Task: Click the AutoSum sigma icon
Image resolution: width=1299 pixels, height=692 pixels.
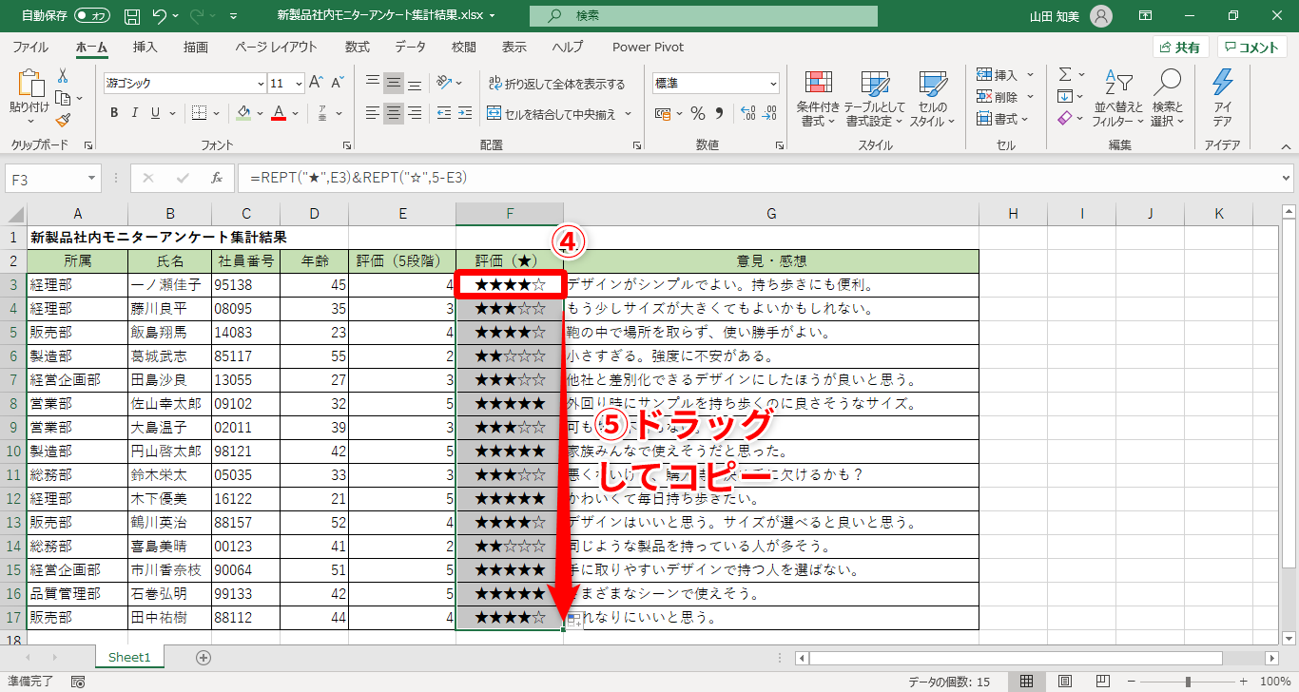Action: 1065,74
